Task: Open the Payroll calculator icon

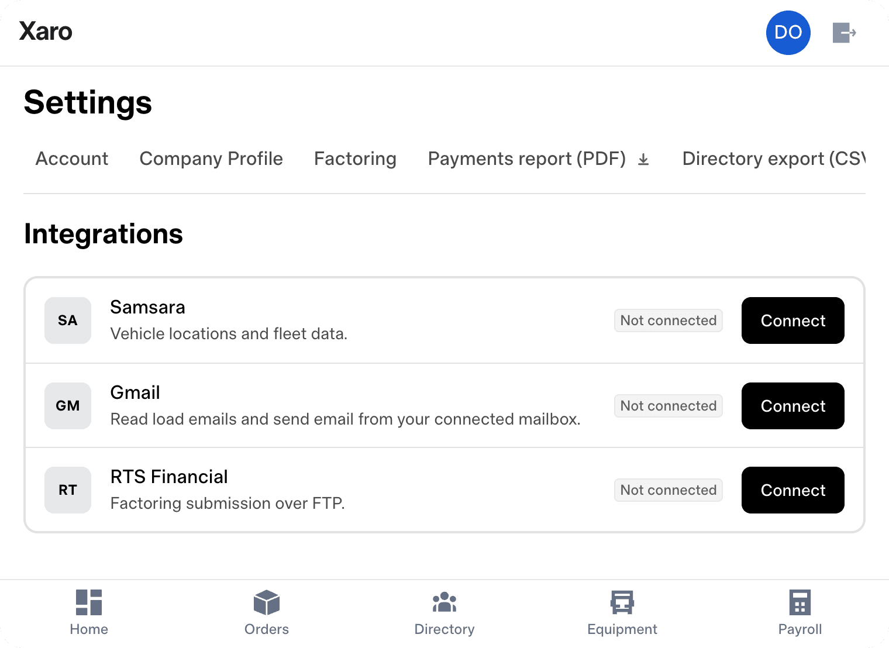Action: click(800, 602)
